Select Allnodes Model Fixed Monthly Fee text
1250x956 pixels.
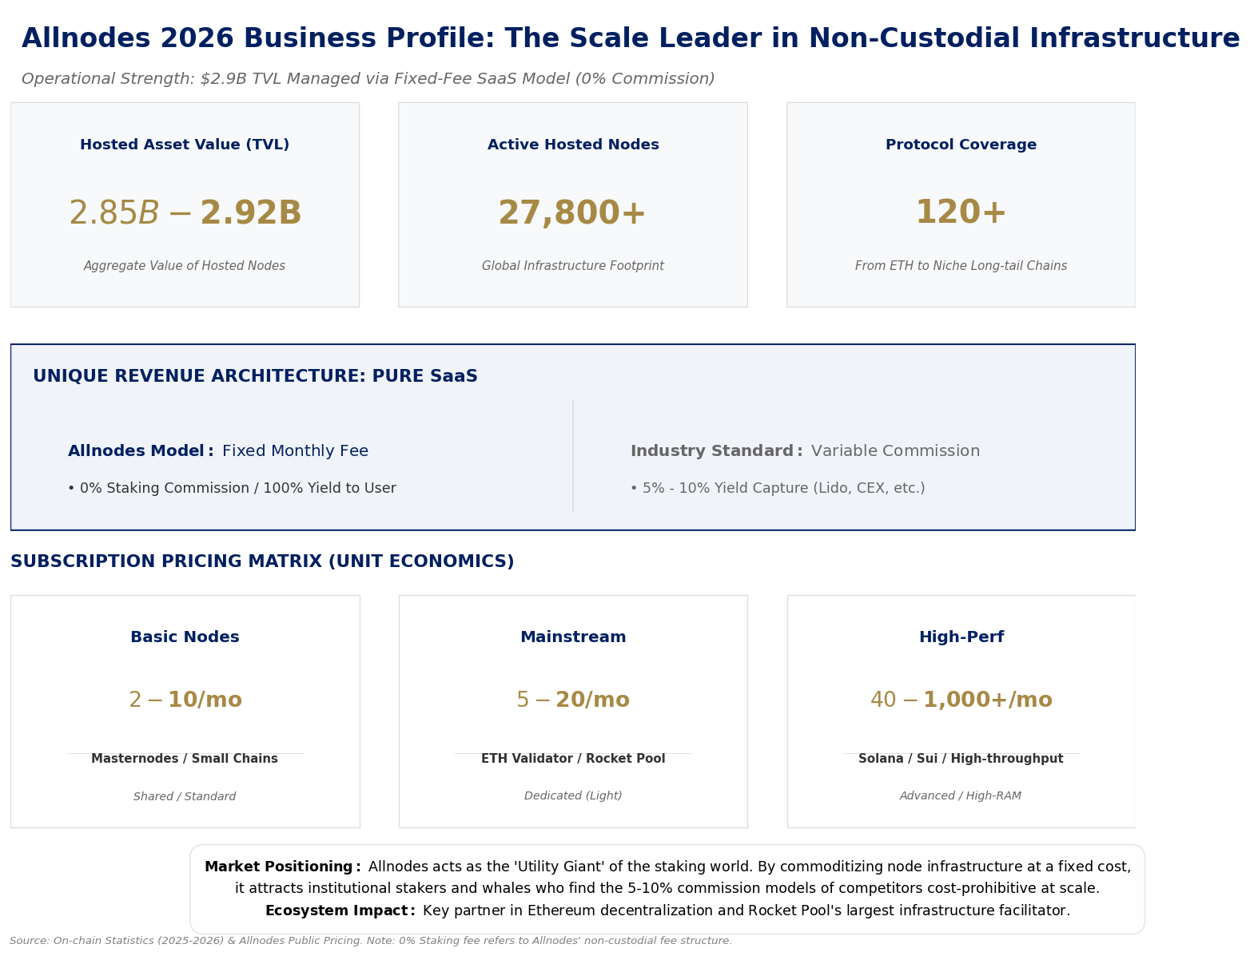[218, 451]
